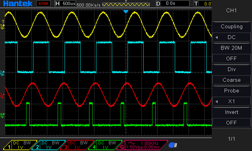The image size is (252, 151).
Task: Click the D 0.0s delay readout
Action: coord(171,3)
